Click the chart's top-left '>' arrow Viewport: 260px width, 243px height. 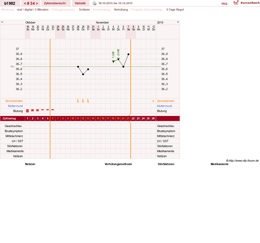click(2, 22)
